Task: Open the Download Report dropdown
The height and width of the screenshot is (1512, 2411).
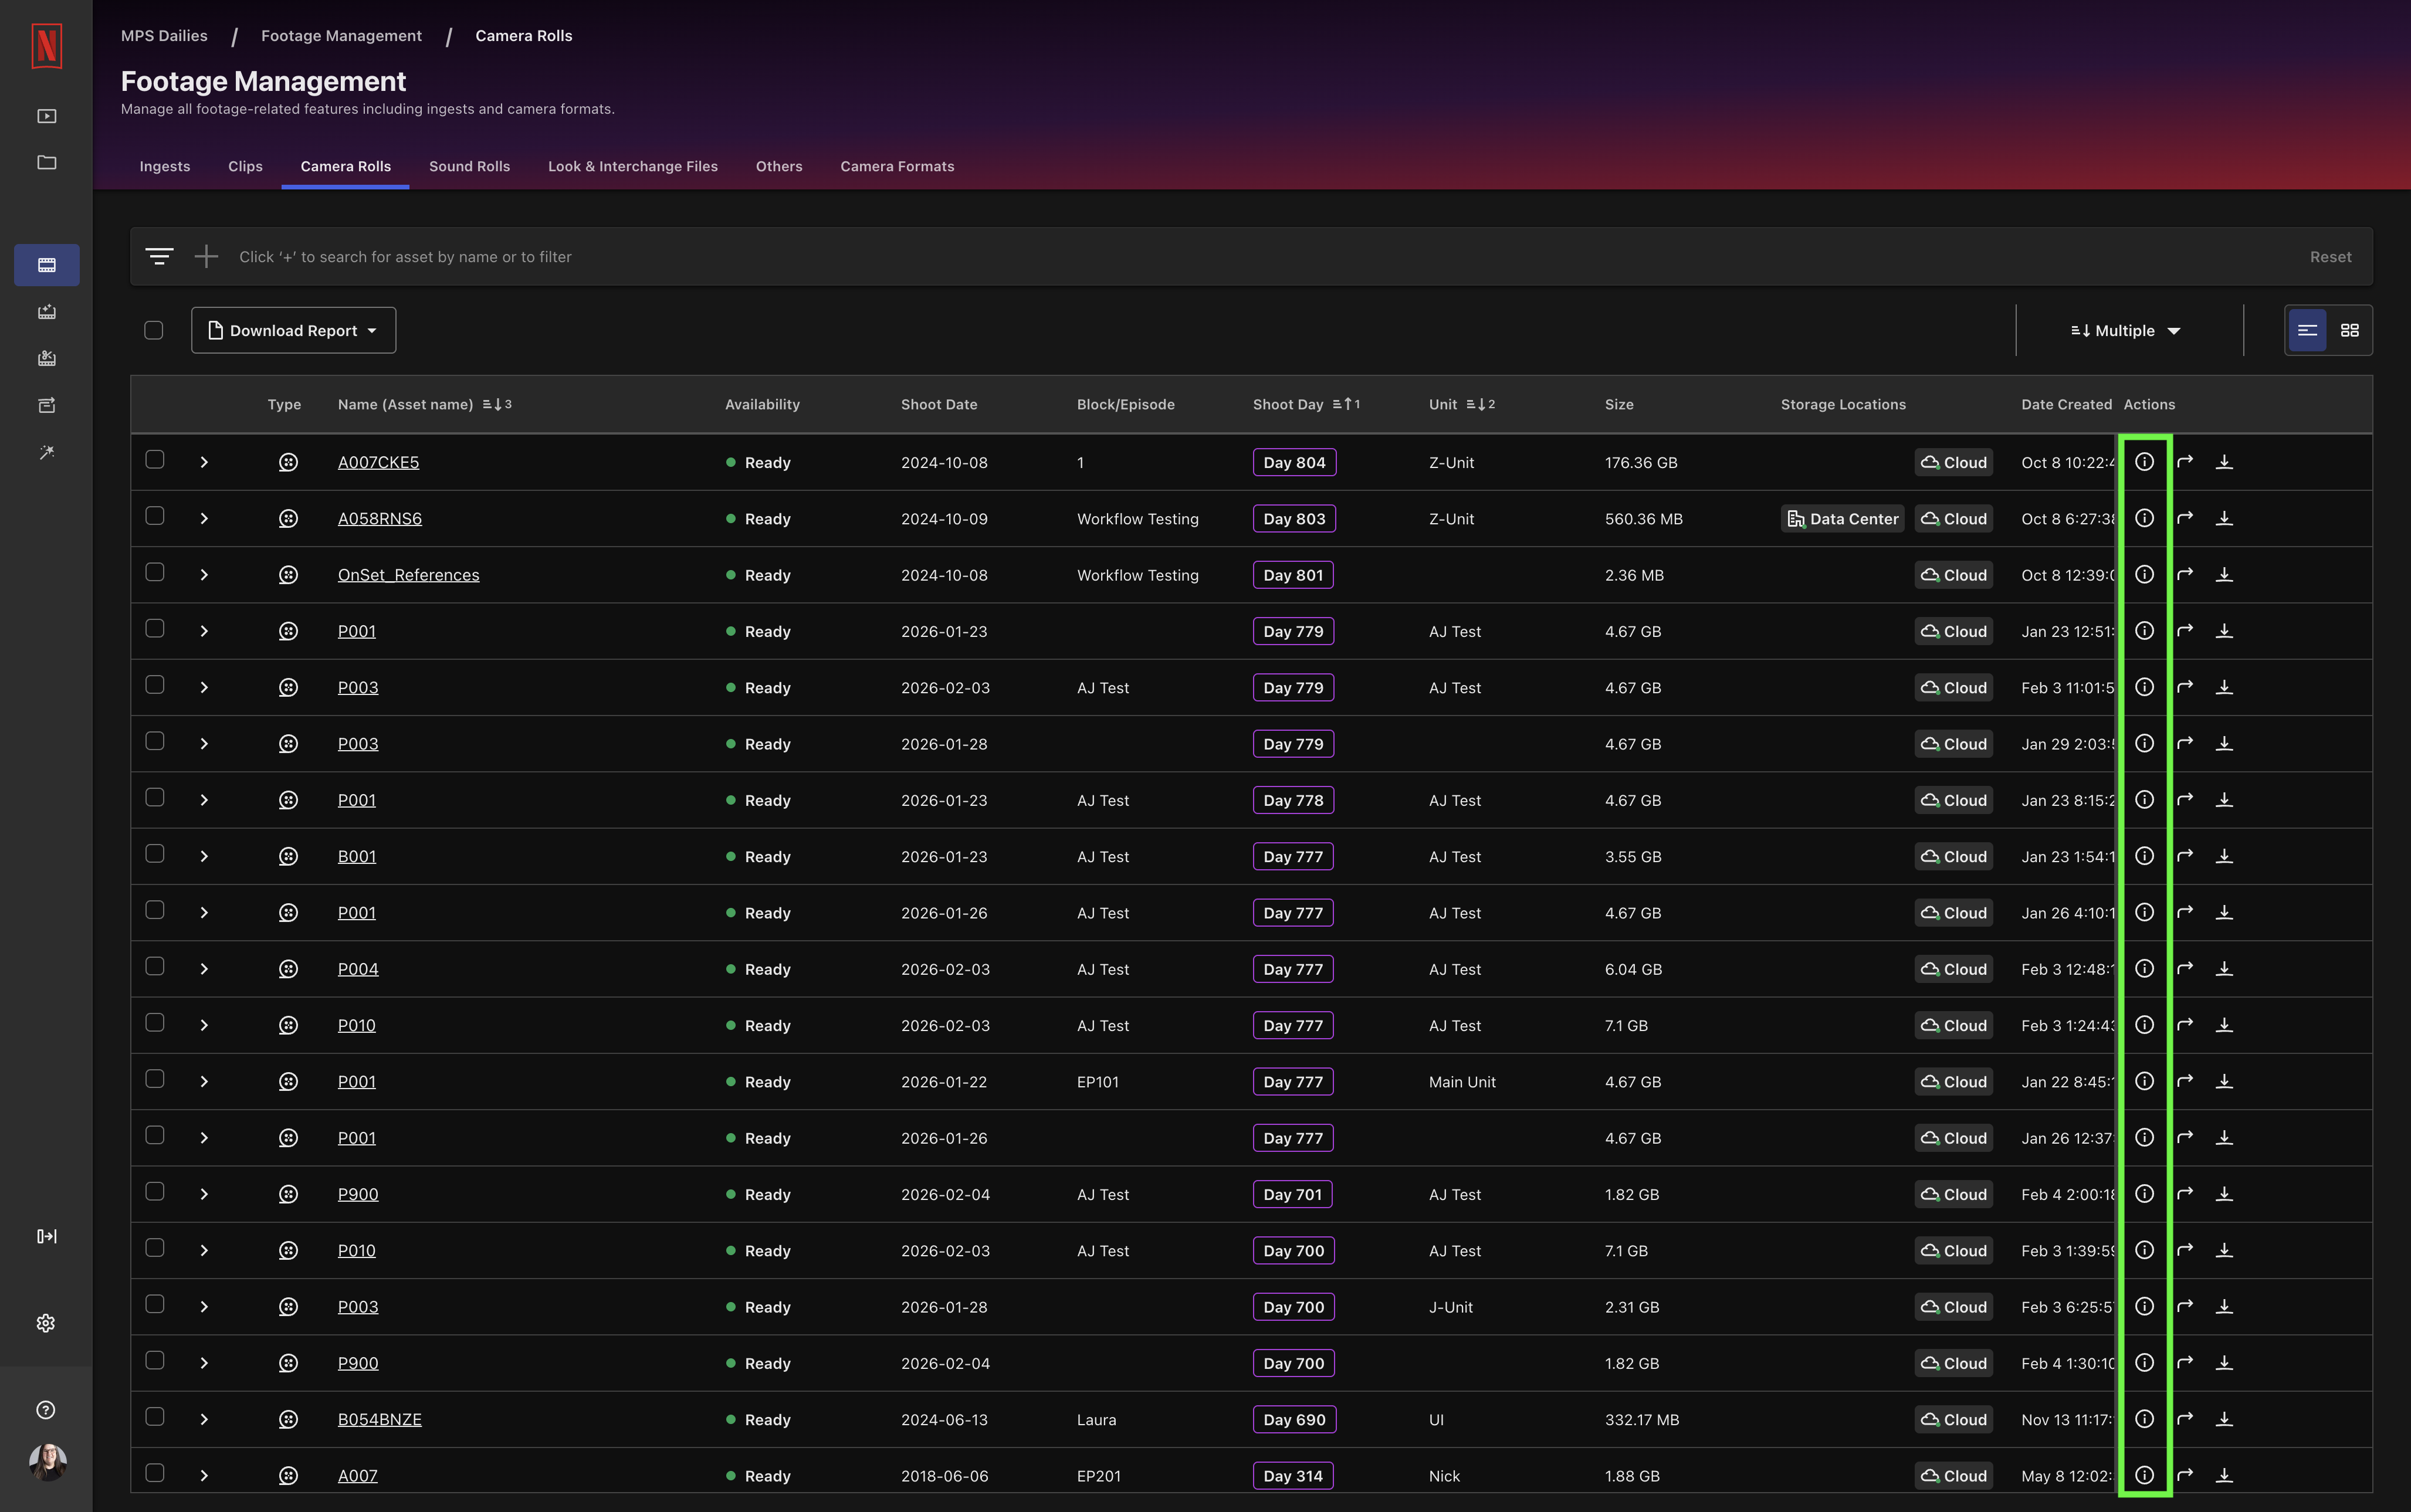Action: point(293,330)
